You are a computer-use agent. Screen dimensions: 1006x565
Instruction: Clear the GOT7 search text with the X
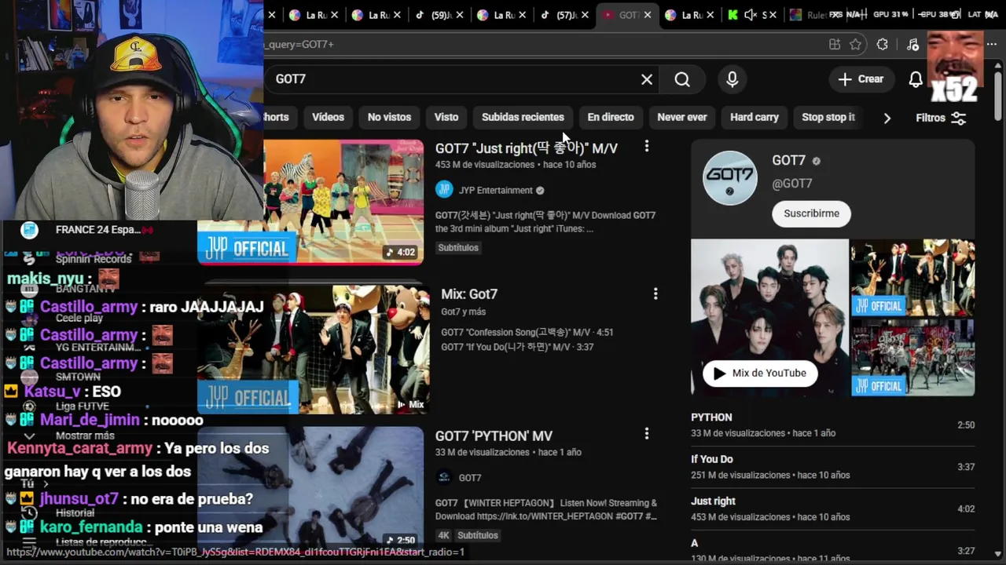pos(647,79)
